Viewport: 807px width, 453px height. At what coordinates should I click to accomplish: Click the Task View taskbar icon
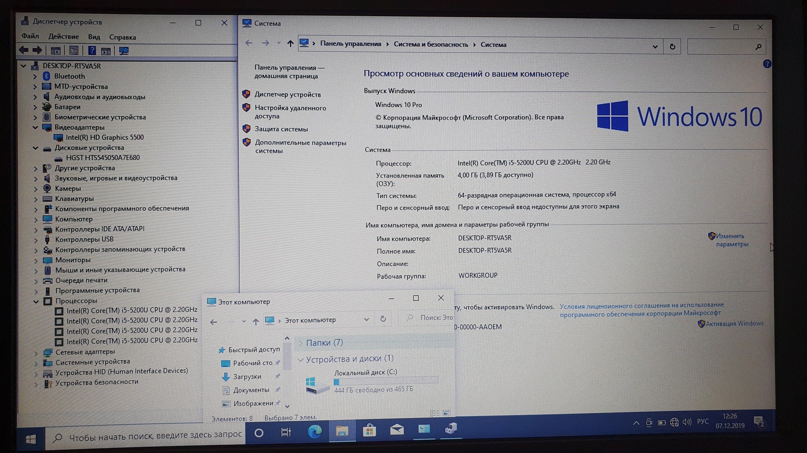286,433
